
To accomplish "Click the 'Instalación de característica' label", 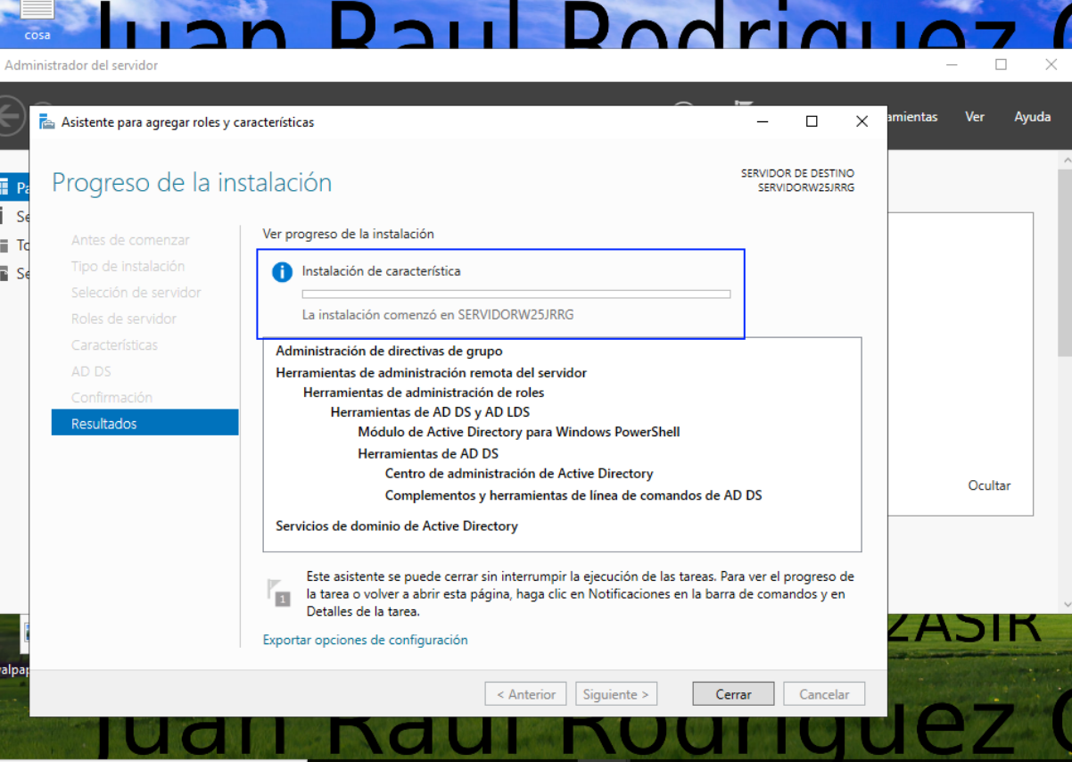I will [382, 271].
